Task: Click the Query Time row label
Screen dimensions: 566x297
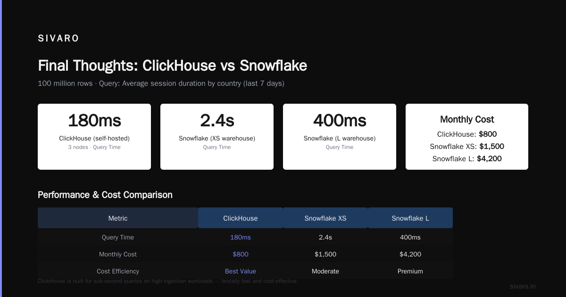Action: tap(118, 237)
